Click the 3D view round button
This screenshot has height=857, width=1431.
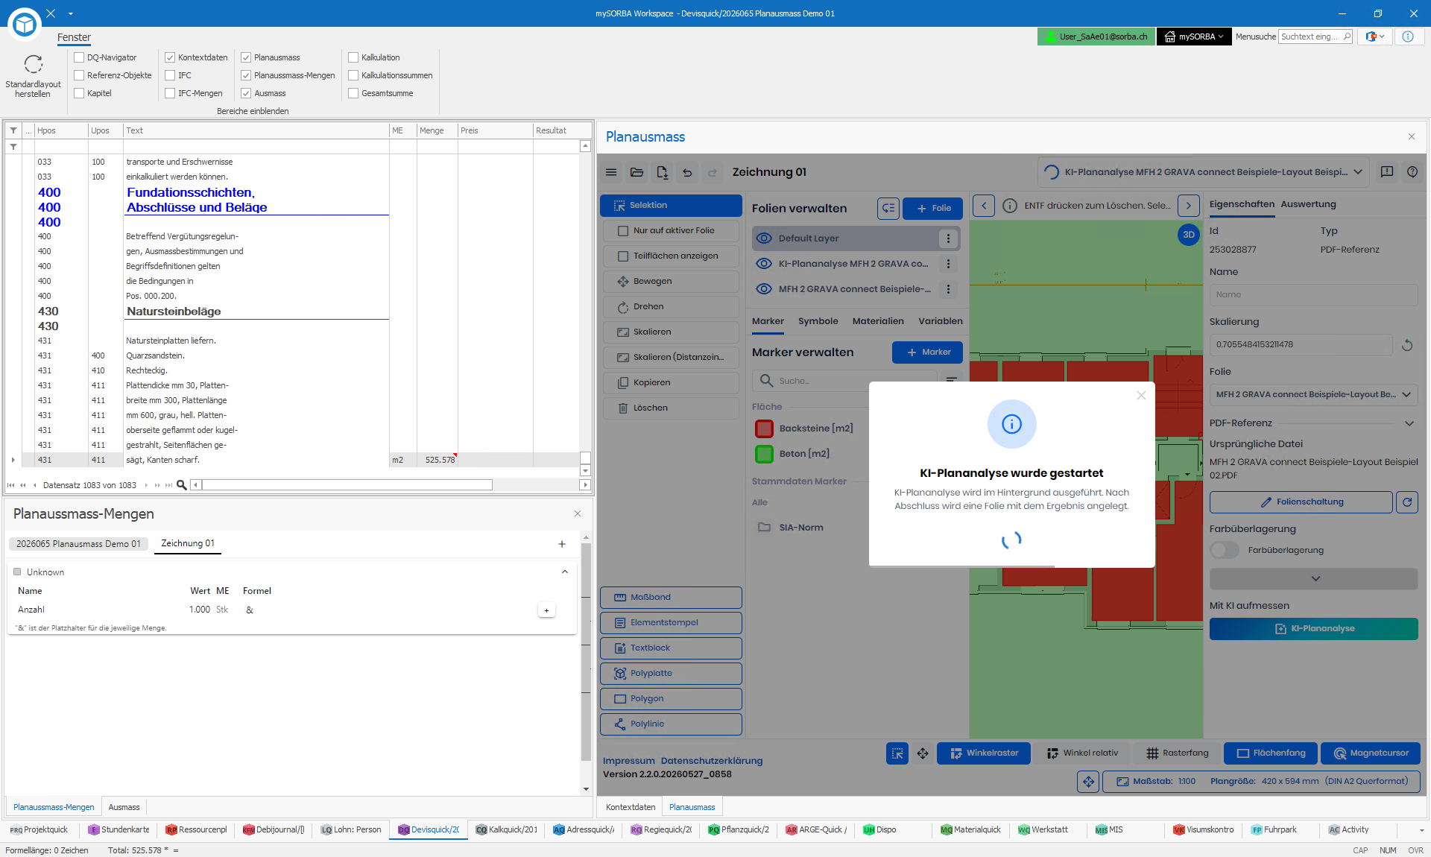pos(1189,235)
